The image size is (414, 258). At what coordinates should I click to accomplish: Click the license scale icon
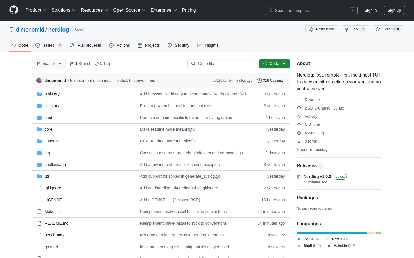(299, 108)
